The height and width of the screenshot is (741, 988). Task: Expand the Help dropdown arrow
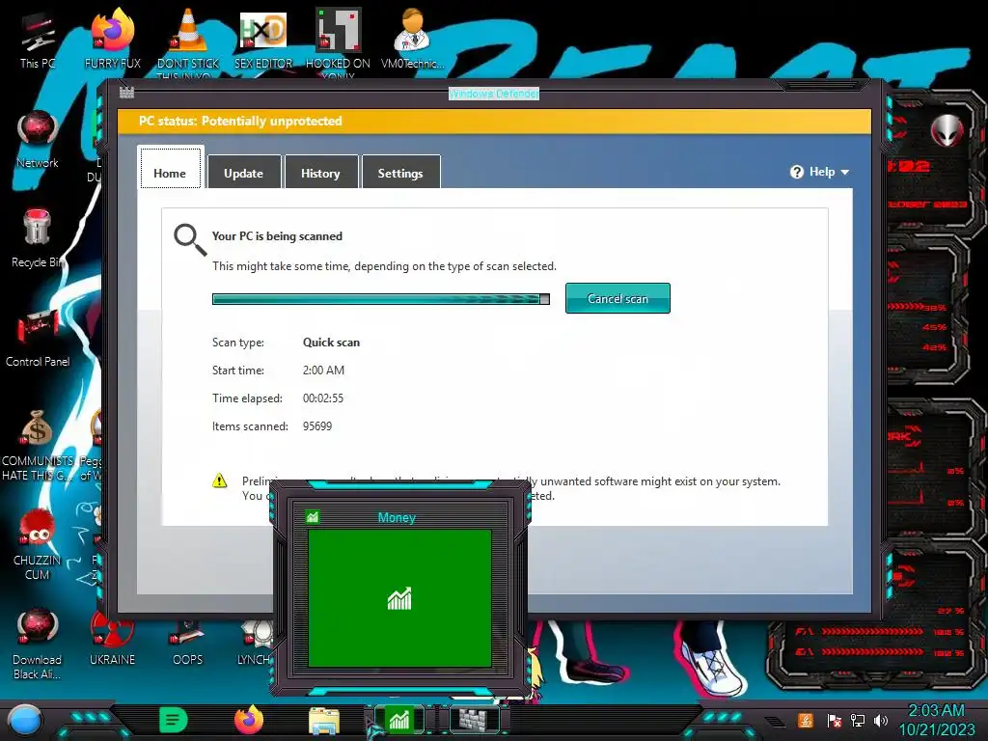click(x=845, y=172)
